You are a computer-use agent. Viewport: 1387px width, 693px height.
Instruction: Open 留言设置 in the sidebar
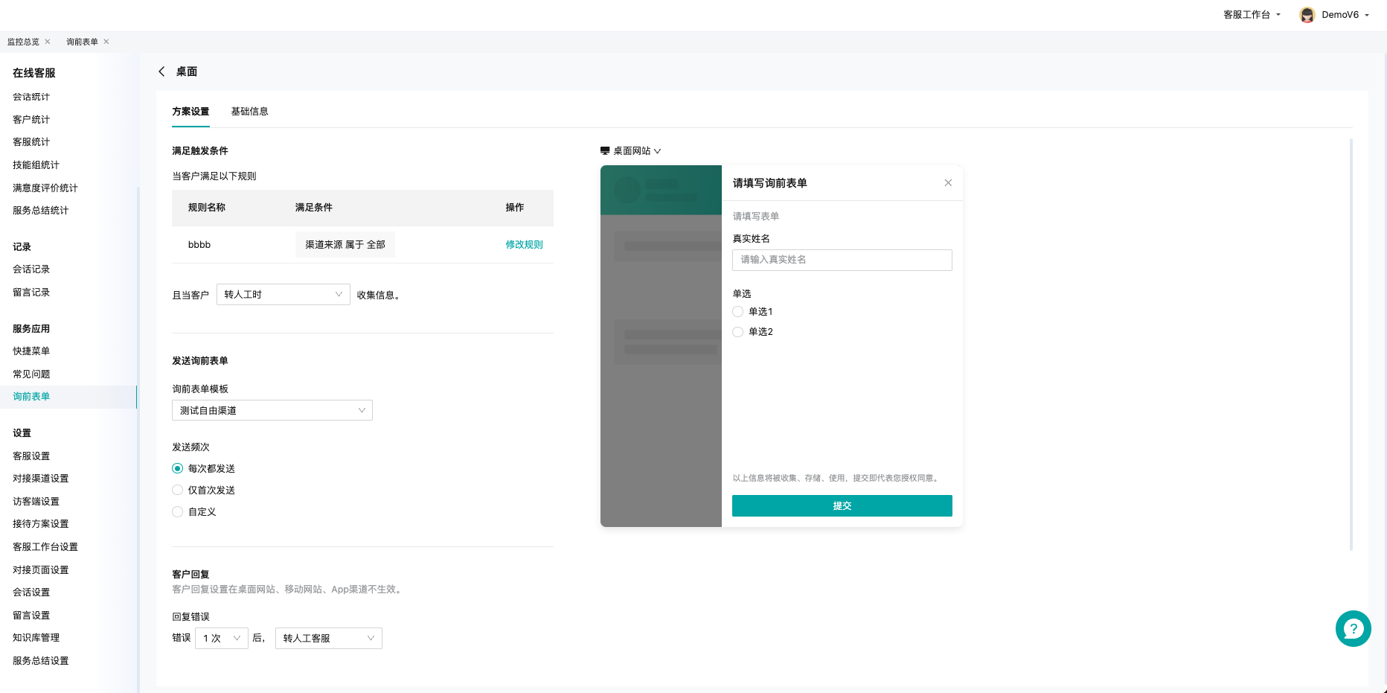(31, 615)
